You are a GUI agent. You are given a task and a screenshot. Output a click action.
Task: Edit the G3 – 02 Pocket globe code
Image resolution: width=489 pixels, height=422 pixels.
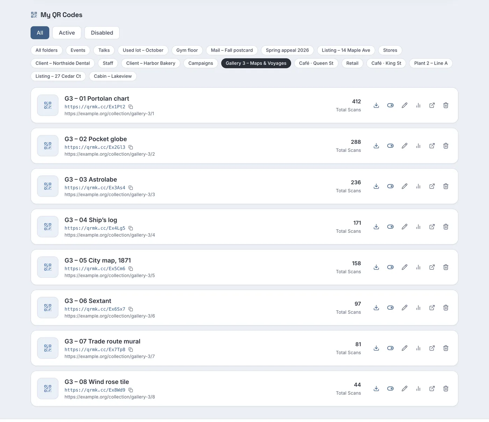coord(404,146)
